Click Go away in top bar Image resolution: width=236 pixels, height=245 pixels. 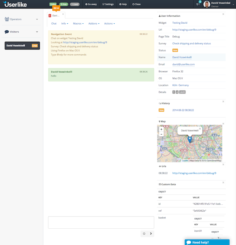coord(91,4)
